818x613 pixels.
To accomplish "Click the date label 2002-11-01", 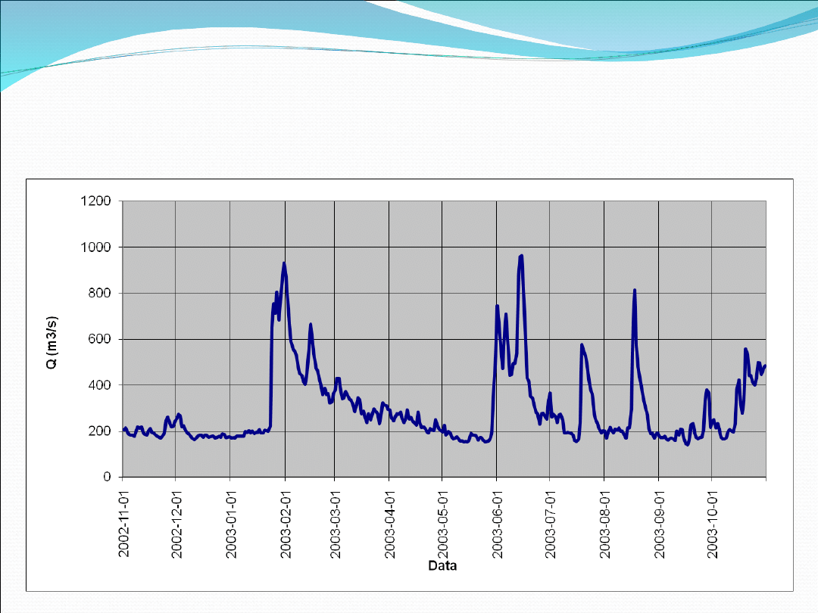I will (x=123, y=524).
